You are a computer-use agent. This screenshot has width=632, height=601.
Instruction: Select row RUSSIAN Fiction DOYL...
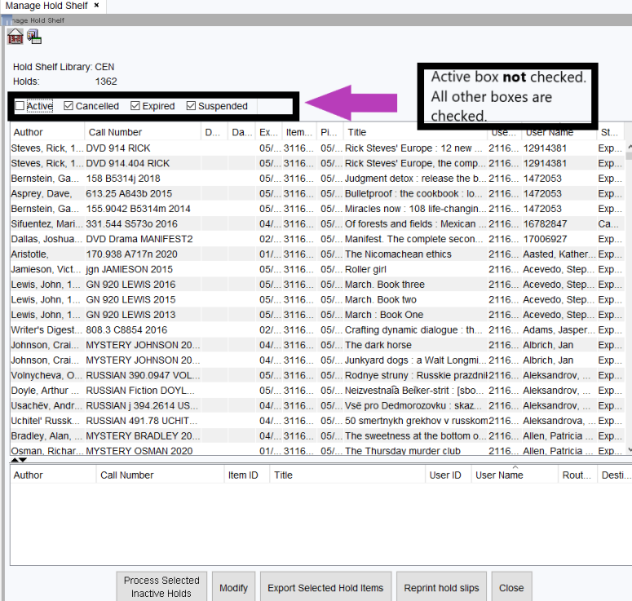[317, 391]
